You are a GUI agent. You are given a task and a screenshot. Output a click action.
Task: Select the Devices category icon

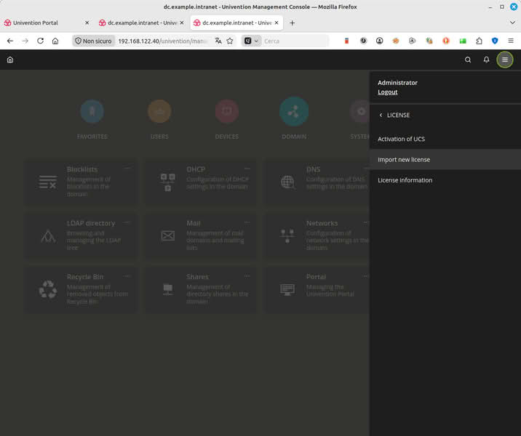[x=227, y=111]
